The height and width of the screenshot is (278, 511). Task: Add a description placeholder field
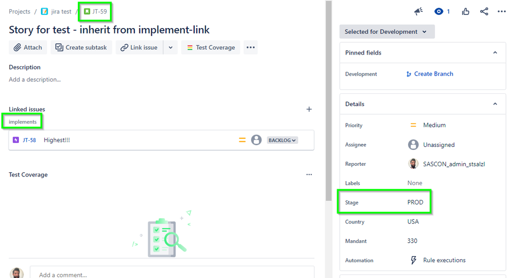(35, 80)
